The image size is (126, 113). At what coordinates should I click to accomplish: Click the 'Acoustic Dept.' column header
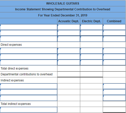tap(69, 21)
